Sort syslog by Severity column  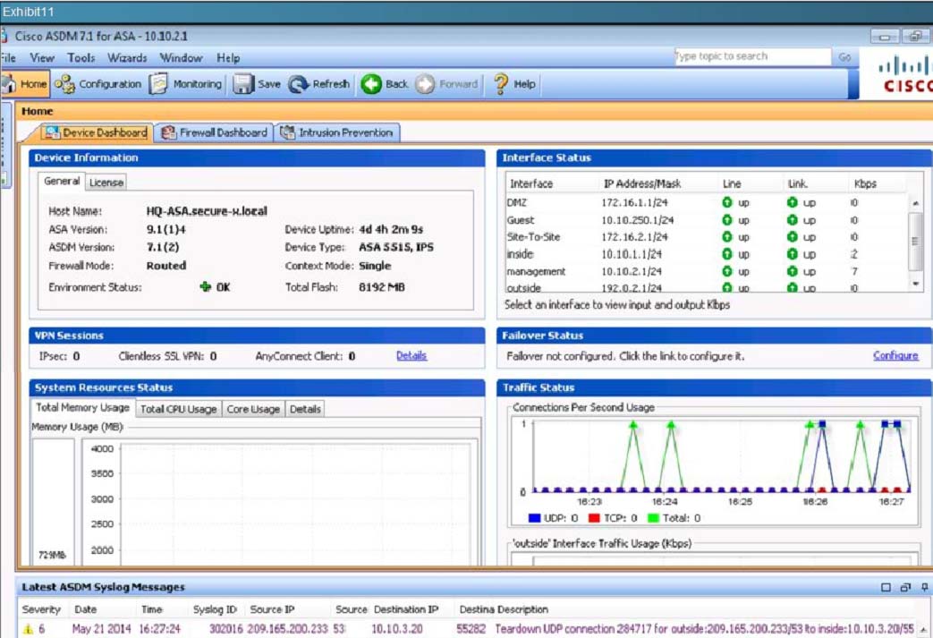[x=42, y=609]
